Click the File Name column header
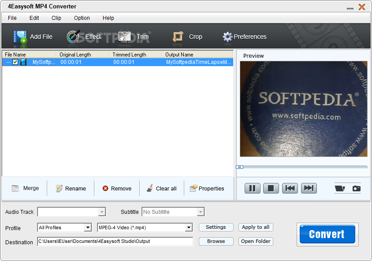This screenshot has height=261, width=372. pos(29,55)
